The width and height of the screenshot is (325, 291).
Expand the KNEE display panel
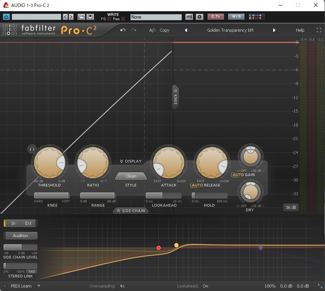pos(175,97)
